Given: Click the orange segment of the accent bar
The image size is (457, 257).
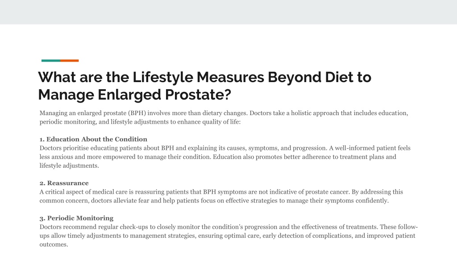Looking at the screenshot, I should 70,61.
